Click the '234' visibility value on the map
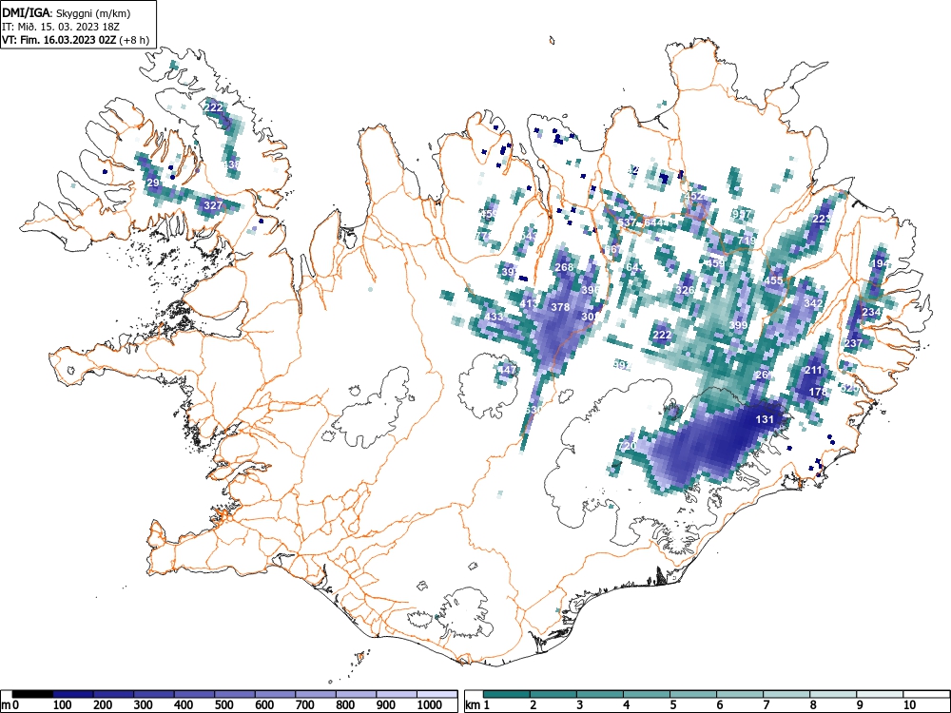Image resolution: width=951 pixels, height=713 pixels. [871, 312]
